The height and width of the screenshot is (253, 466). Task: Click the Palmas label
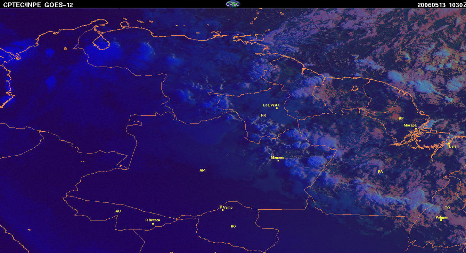[442, 218]
